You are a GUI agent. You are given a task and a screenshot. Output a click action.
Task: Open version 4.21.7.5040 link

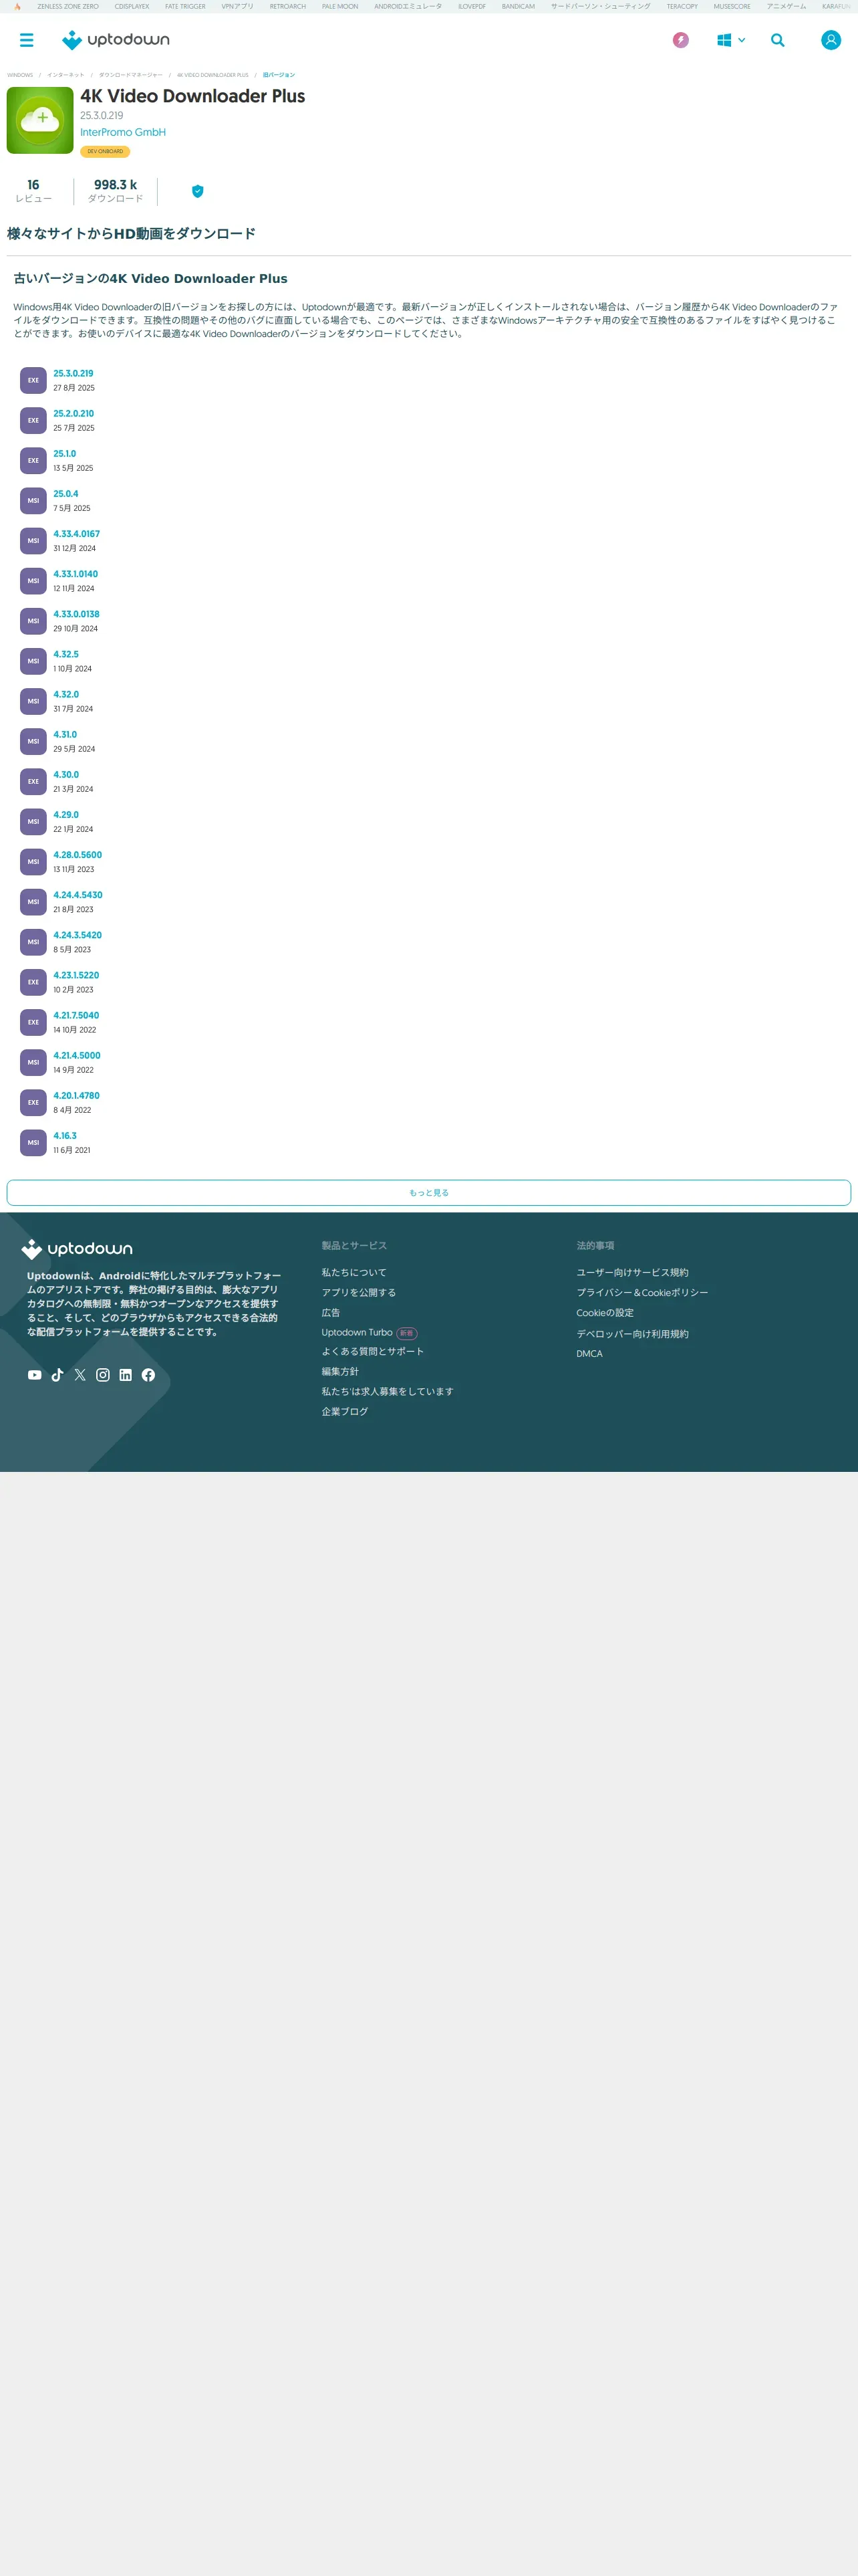[76, 1015]
